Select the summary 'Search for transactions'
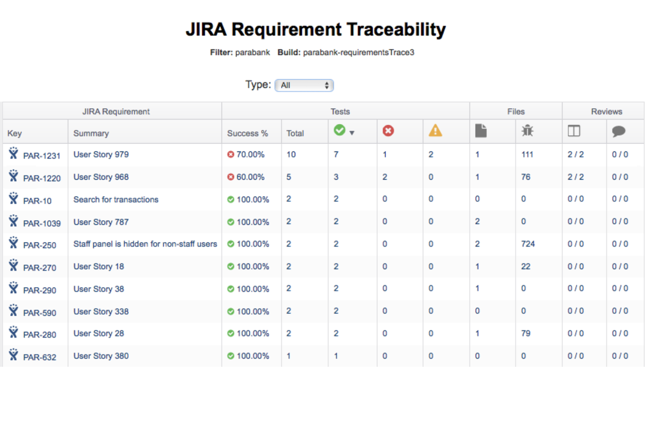Image resolution: width=646 pixels, height=436 pixels. tap(116, 200)
